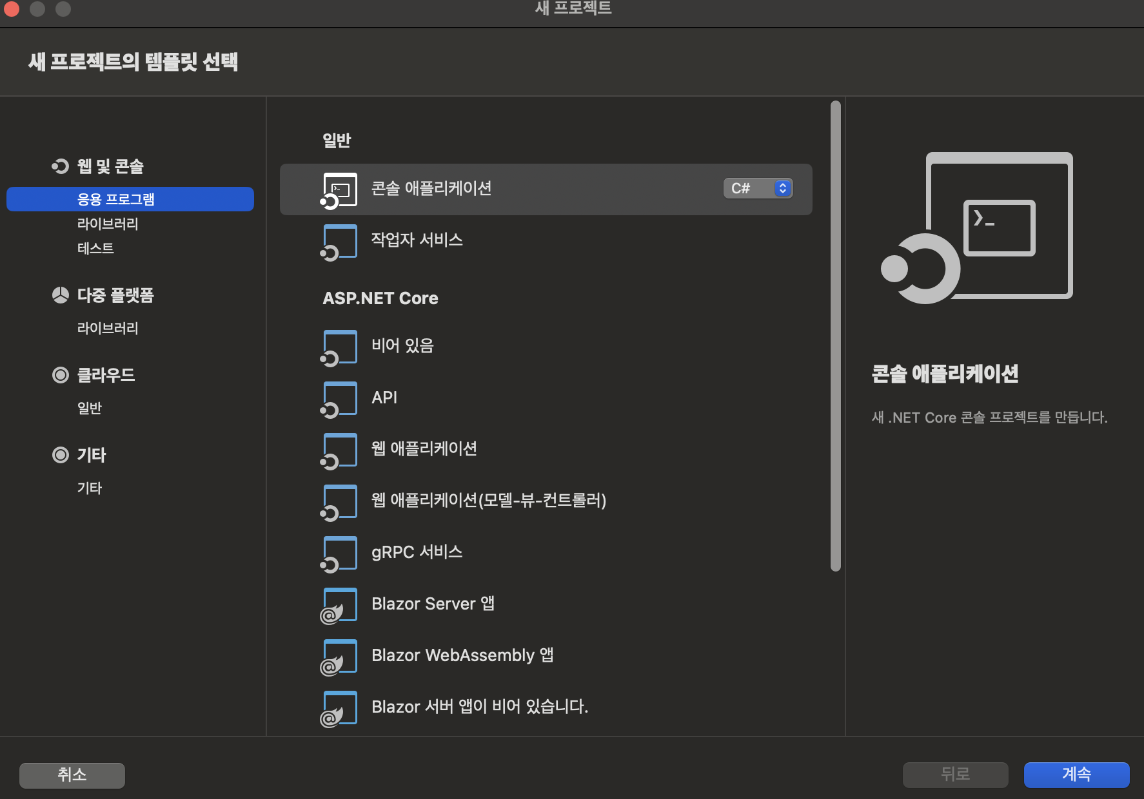Click the 웹 및 콘솔 heading text
The image size is (1144, 799).
[110, 166]
